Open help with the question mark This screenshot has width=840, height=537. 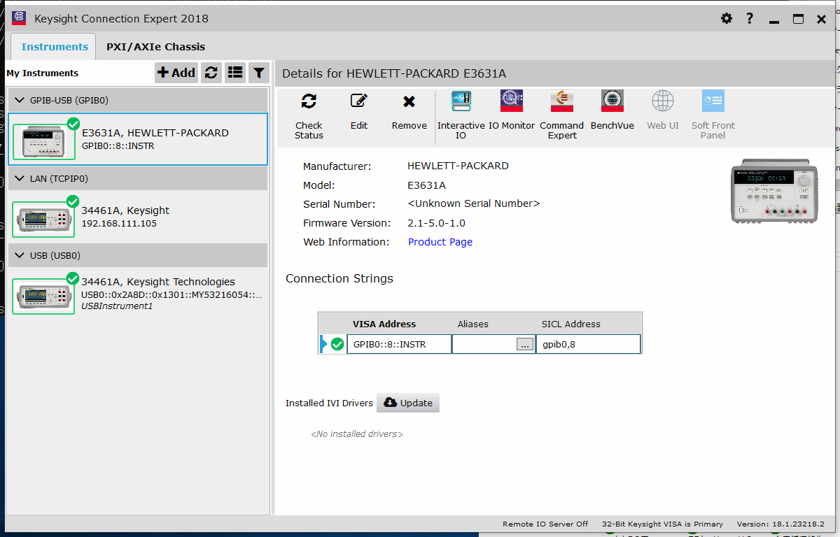click(749, 18)
